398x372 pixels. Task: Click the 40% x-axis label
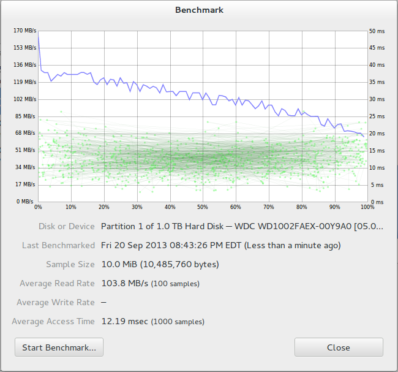point(170,207)
